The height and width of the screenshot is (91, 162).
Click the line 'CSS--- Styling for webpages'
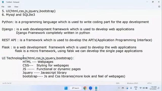[x=46, y=65]
